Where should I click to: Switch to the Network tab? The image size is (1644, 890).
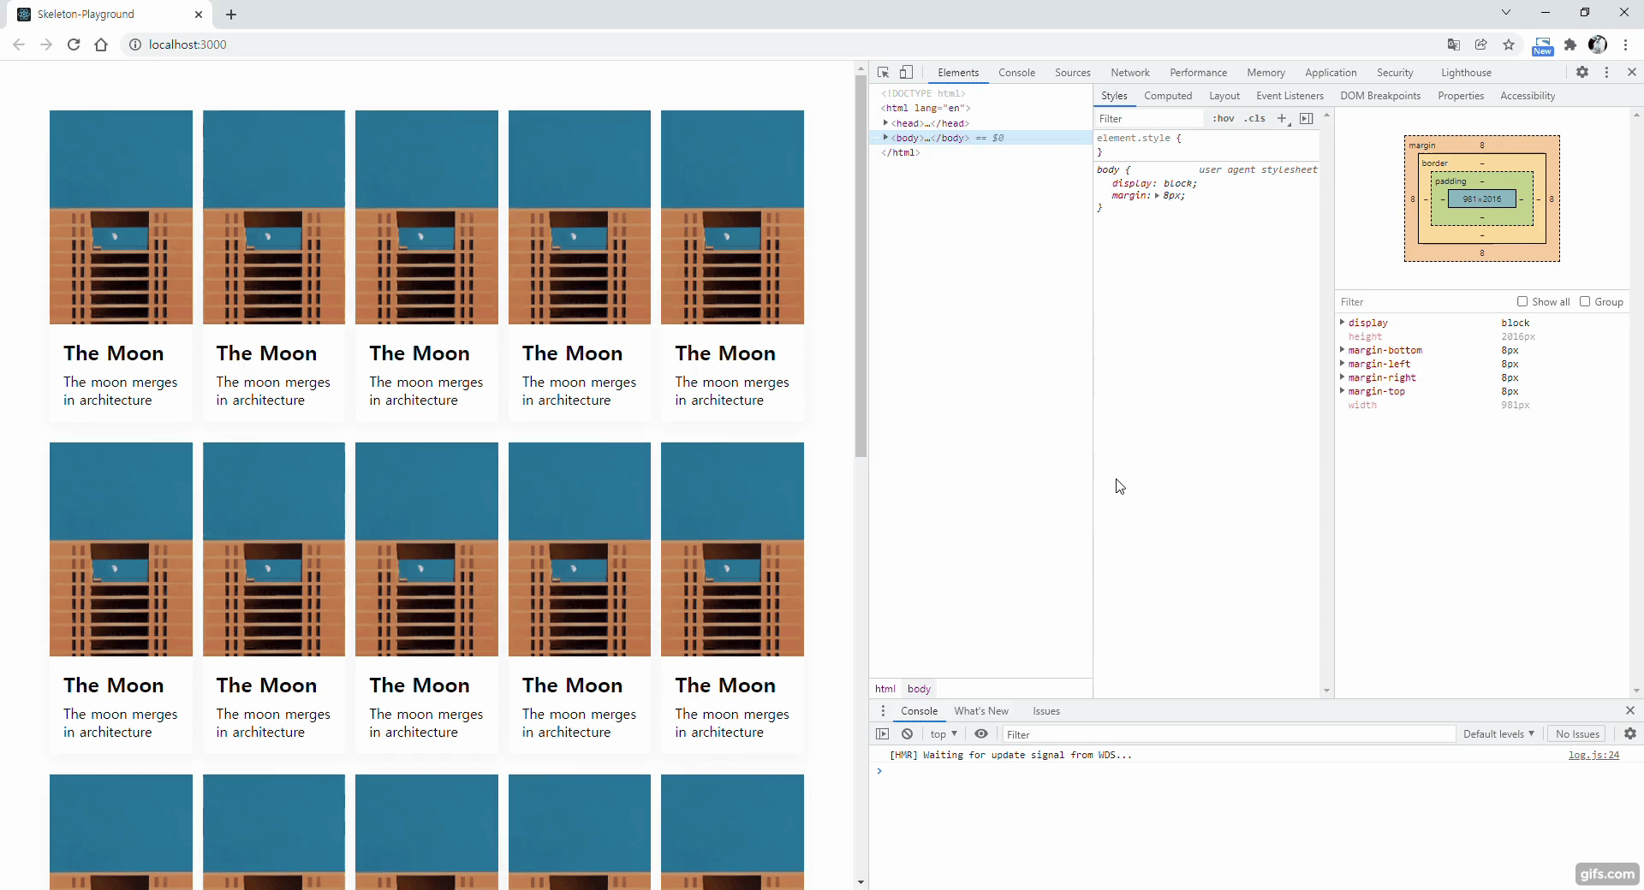(1130, 73)
